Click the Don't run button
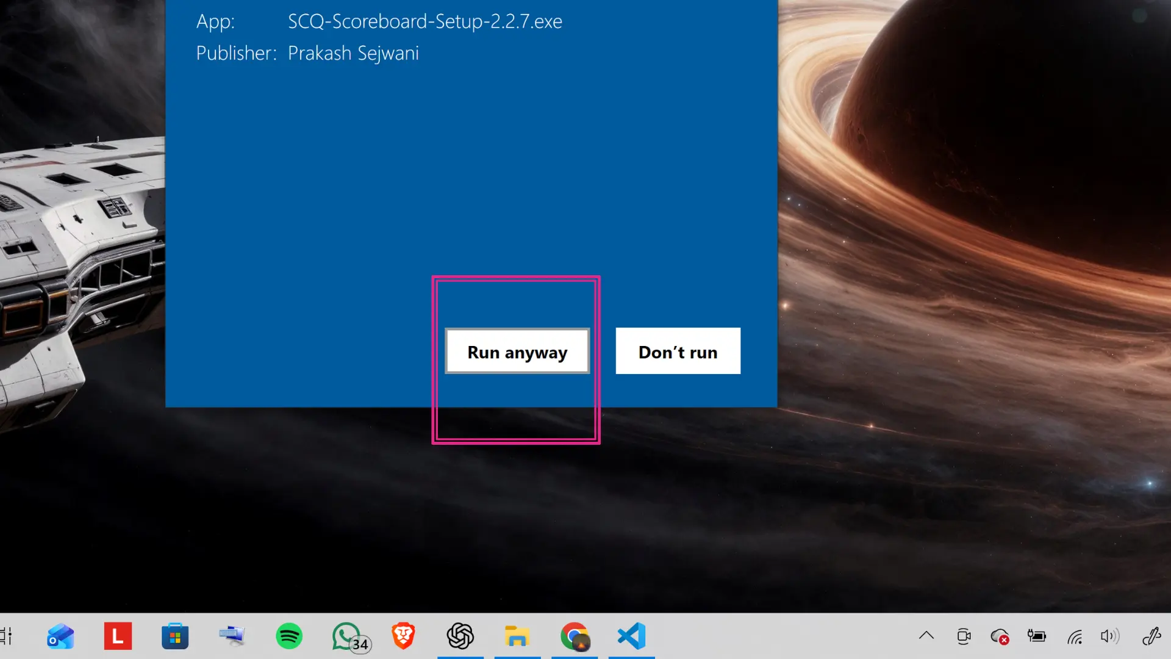This screenshot has width=1171, height=659. click(x=678, y=351)
